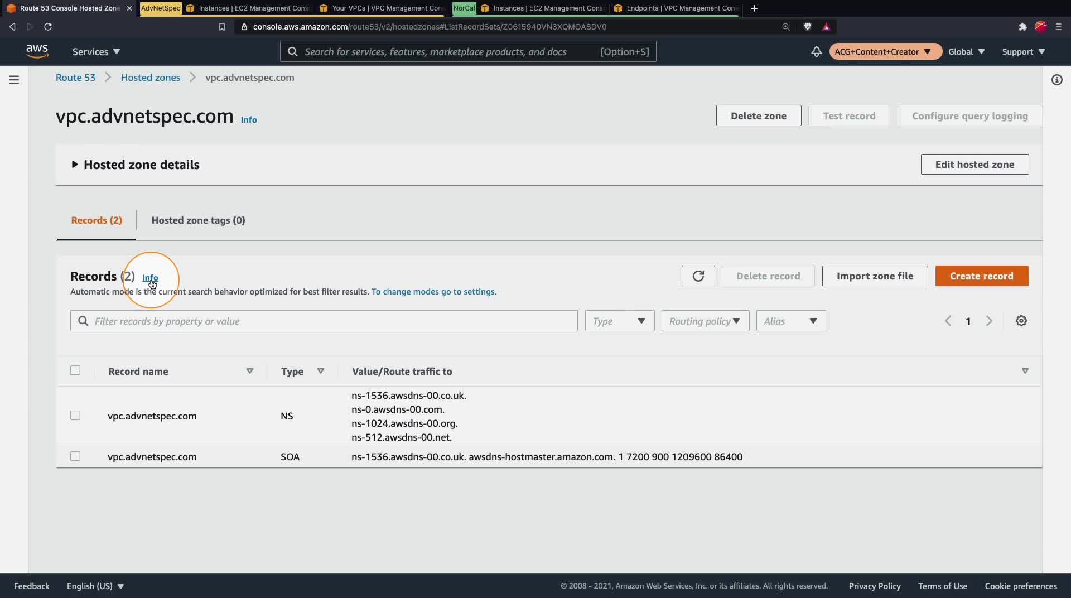Open the Alias filter dropdown
This screenshot has width=1071, height=598.
[790, 321]
